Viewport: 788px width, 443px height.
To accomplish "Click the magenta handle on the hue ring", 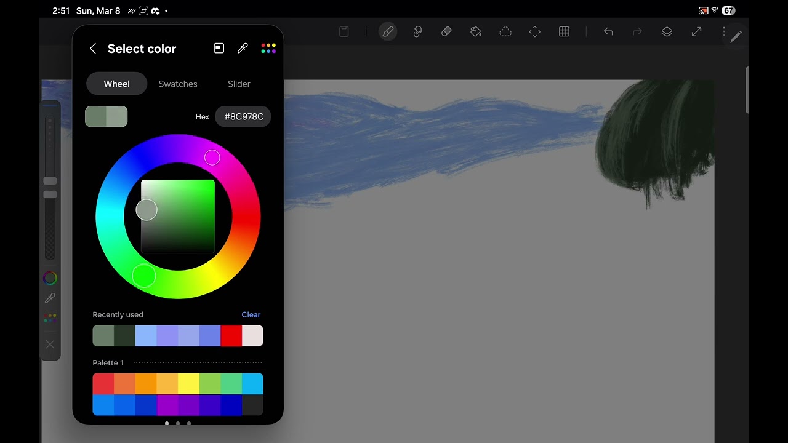I will point(212,158).
